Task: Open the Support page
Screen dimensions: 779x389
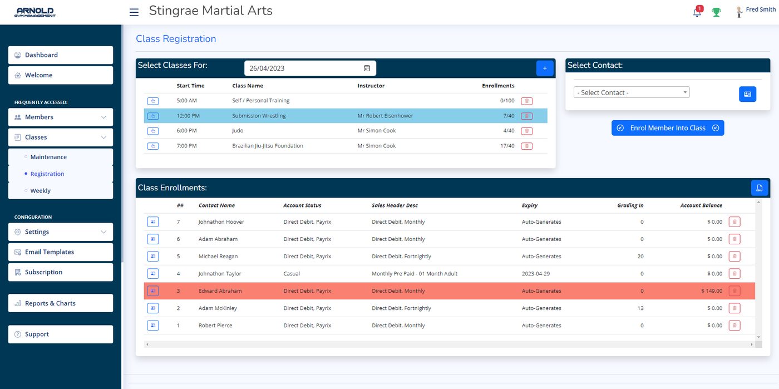Action: click(x=61, y=334)
